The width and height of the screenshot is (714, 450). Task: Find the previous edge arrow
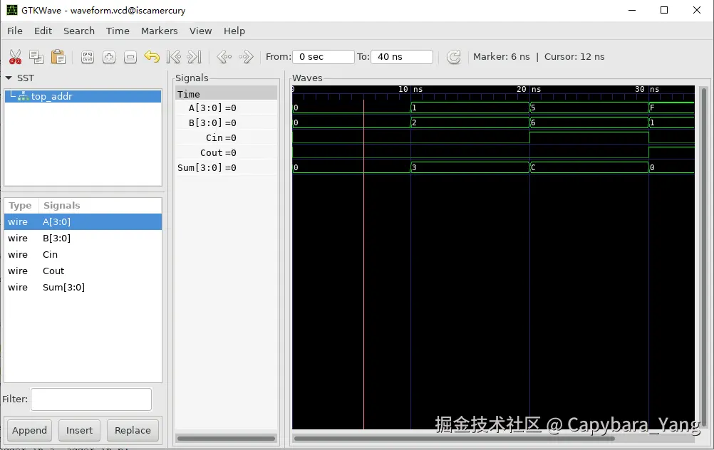pyautogui.click(x=224, y=57)
